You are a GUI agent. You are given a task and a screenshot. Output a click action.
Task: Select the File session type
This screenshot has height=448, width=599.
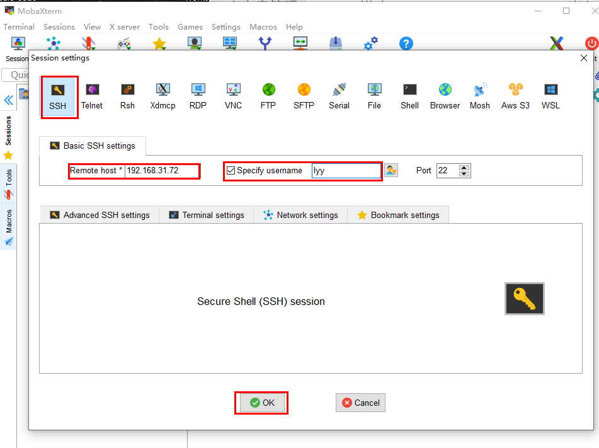[x=374, y=96]
